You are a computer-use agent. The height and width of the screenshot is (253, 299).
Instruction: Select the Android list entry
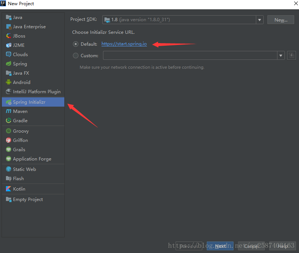(x=33, y=82)
